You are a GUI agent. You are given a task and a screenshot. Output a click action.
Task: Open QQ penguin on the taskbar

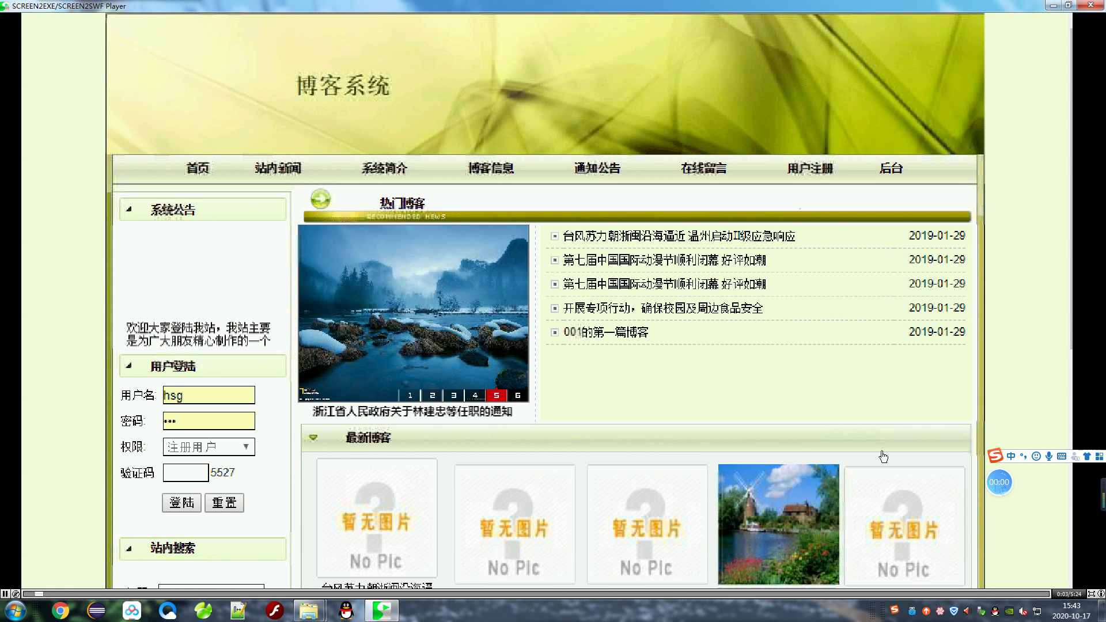pyautogui.click(x=346, y=610)
